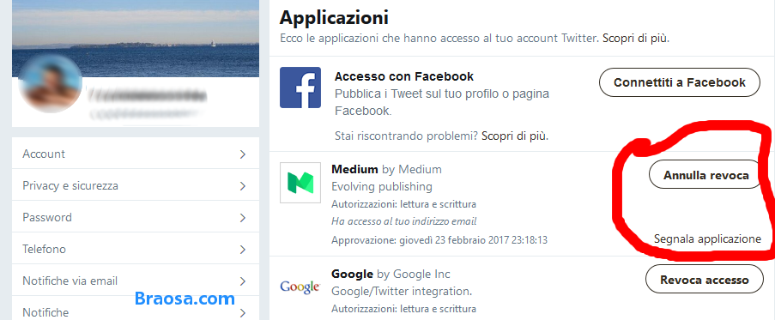Click the Segnala applicazione link

click(x=707, y=239)
